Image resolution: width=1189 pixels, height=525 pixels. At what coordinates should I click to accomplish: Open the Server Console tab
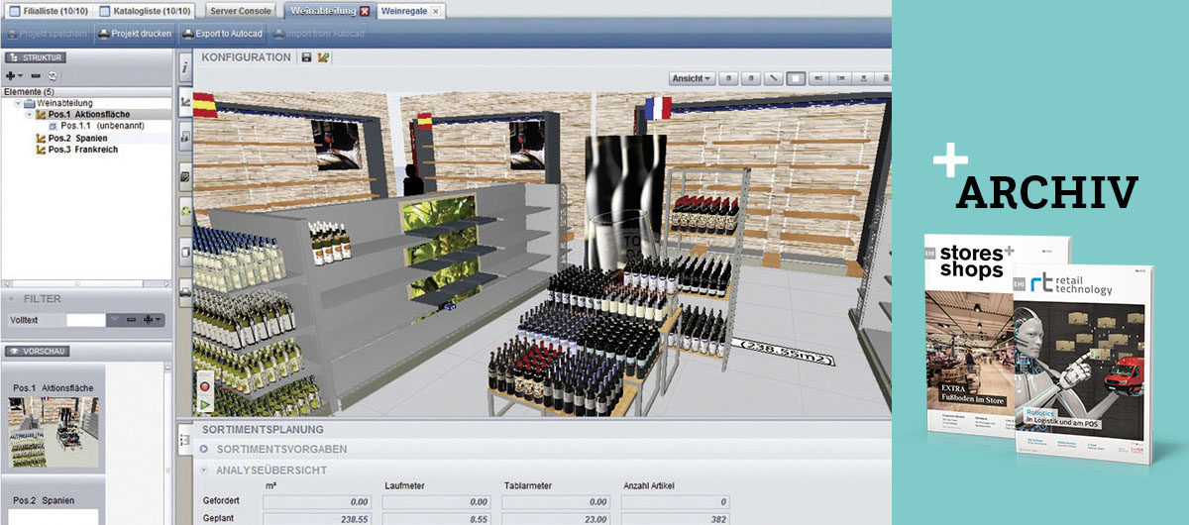243,11
